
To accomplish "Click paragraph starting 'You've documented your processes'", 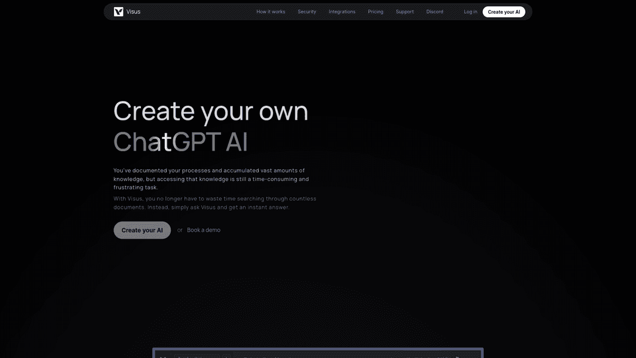I will point(211,179).
